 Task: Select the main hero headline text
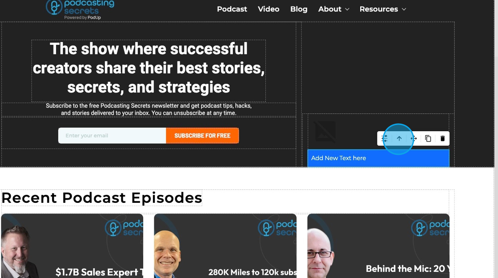pos(149,68)
